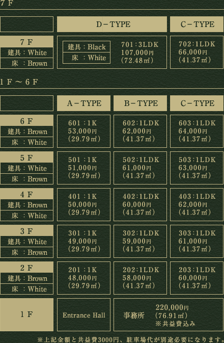Click 床：White under the 6F label
Image resolution: width=224 pixels, height=343 pixels.
click(x=26, y=142)
